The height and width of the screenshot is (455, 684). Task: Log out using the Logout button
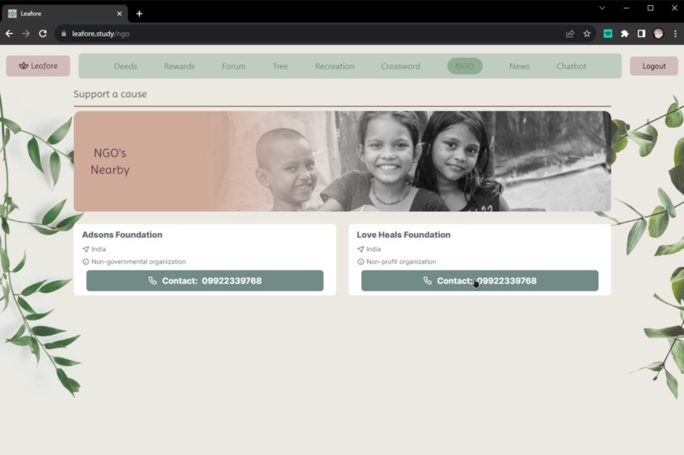pos(654,66)
